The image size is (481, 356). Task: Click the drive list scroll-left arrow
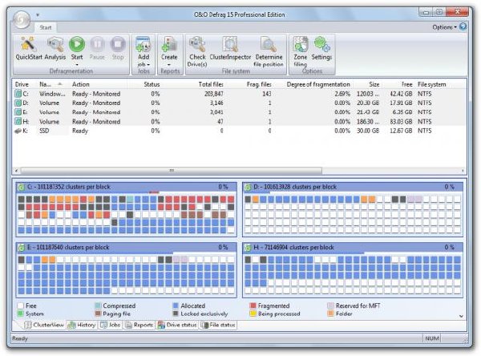click(17, 170)
